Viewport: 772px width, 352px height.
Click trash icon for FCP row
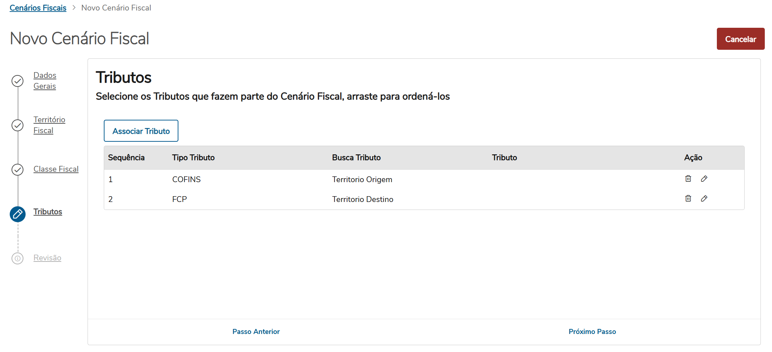point(688,198)
